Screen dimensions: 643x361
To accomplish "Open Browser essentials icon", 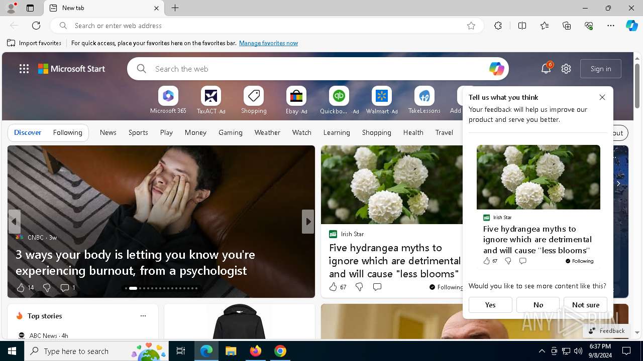I will 589,26.
